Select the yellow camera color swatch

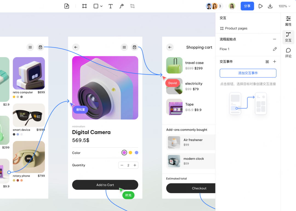pos(130,152)
